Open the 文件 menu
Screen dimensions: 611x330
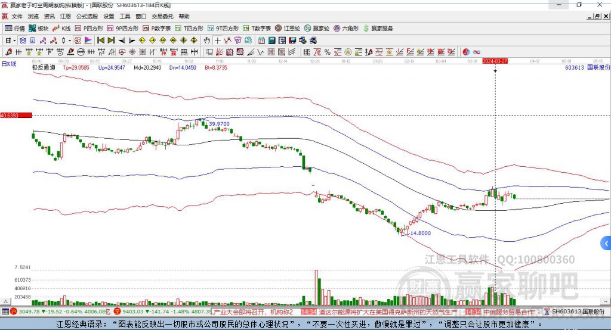tap(17, 16)
